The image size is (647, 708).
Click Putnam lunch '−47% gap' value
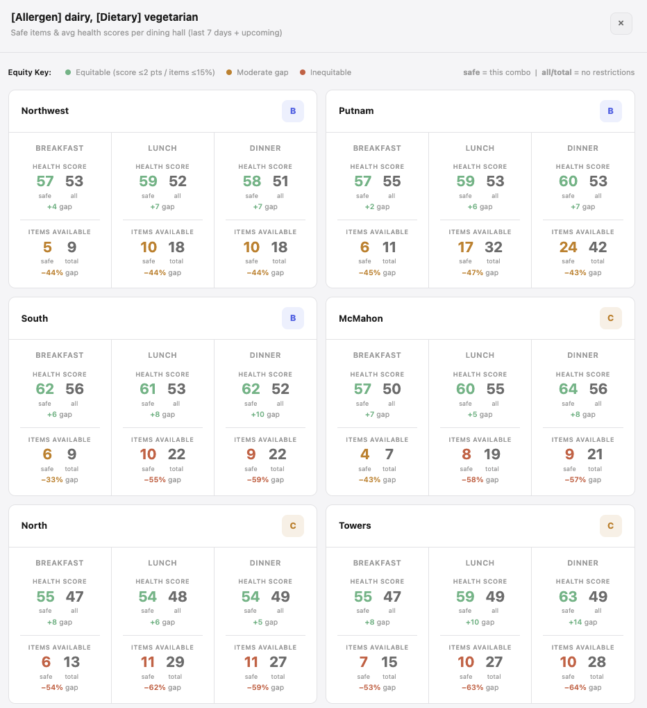(x=480, y=273)
